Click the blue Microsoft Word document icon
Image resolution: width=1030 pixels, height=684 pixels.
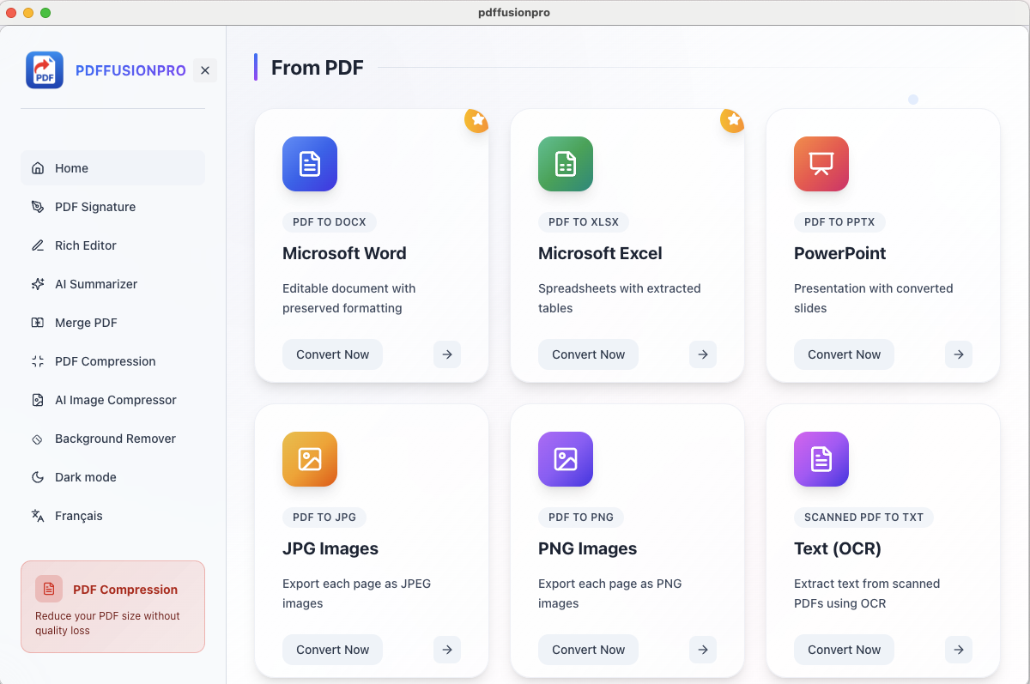(310, 164)
